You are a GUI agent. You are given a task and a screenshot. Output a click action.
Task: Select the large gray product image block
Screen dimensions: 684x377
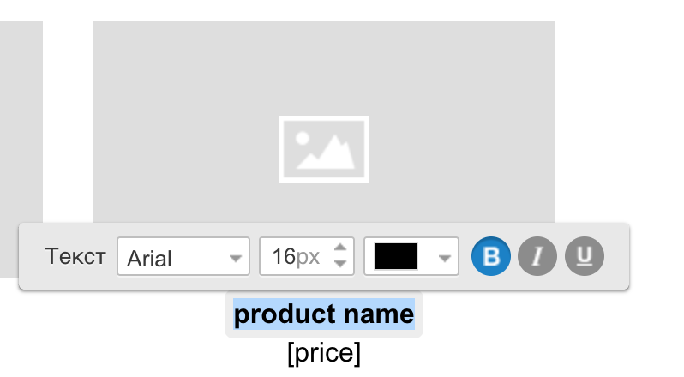click(x=324, y=122)
